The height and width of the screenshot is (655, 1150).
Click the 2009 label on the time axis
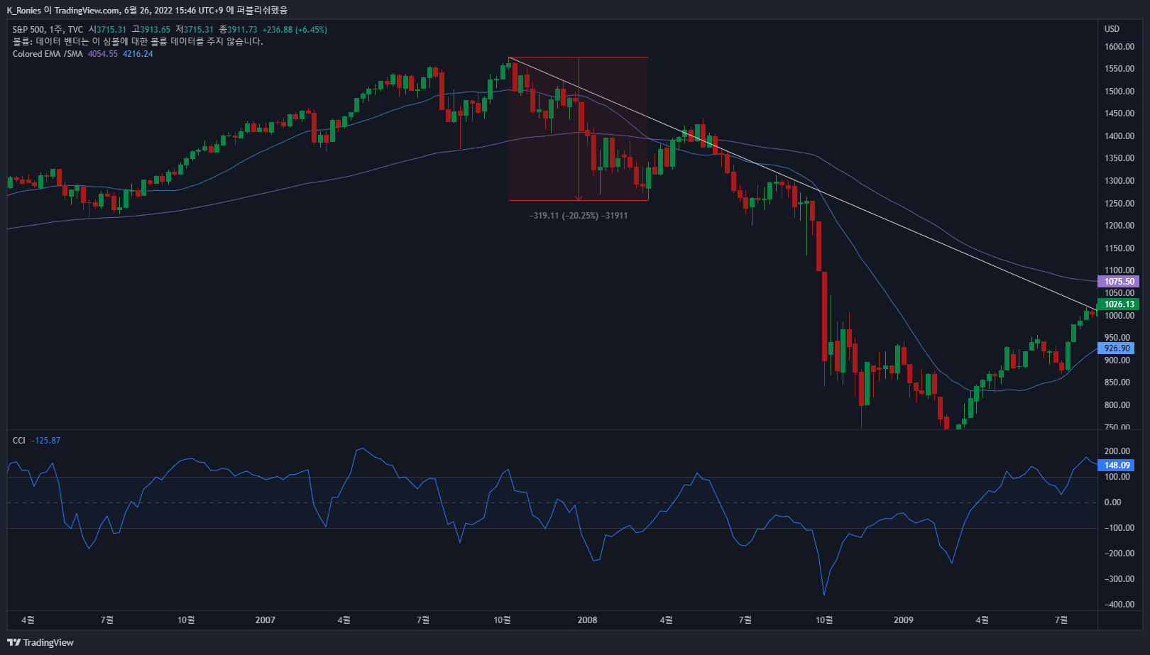903,620
